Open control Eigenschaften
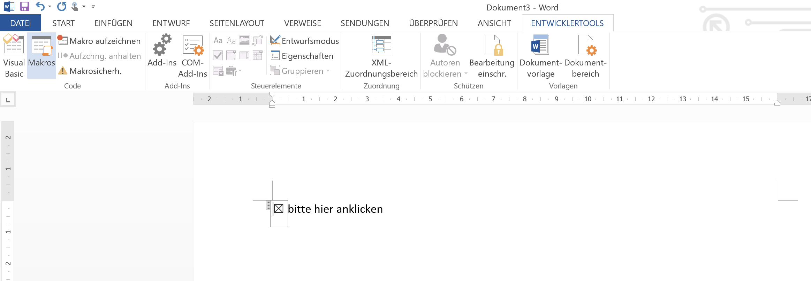The height and width of the screenshot is (281, 811). pyautogui.click(x=302, y=56)
